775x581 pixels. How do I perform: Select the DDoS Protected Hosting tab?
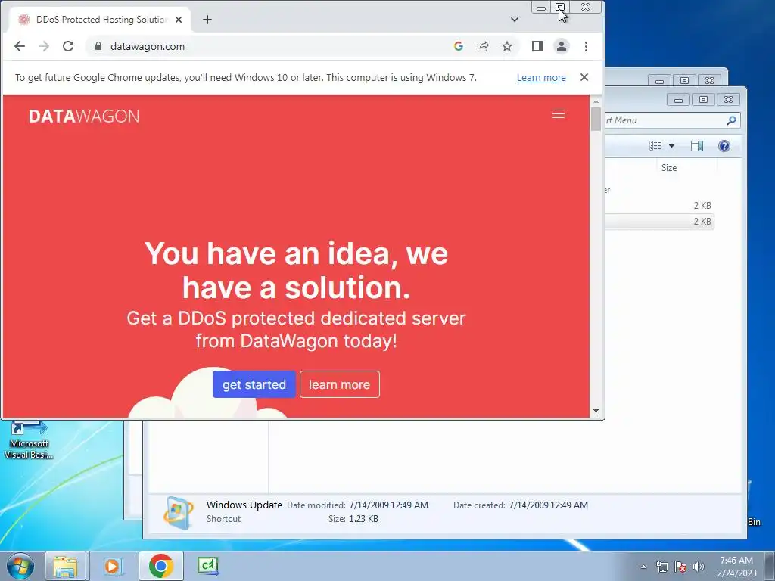(99, 20)
